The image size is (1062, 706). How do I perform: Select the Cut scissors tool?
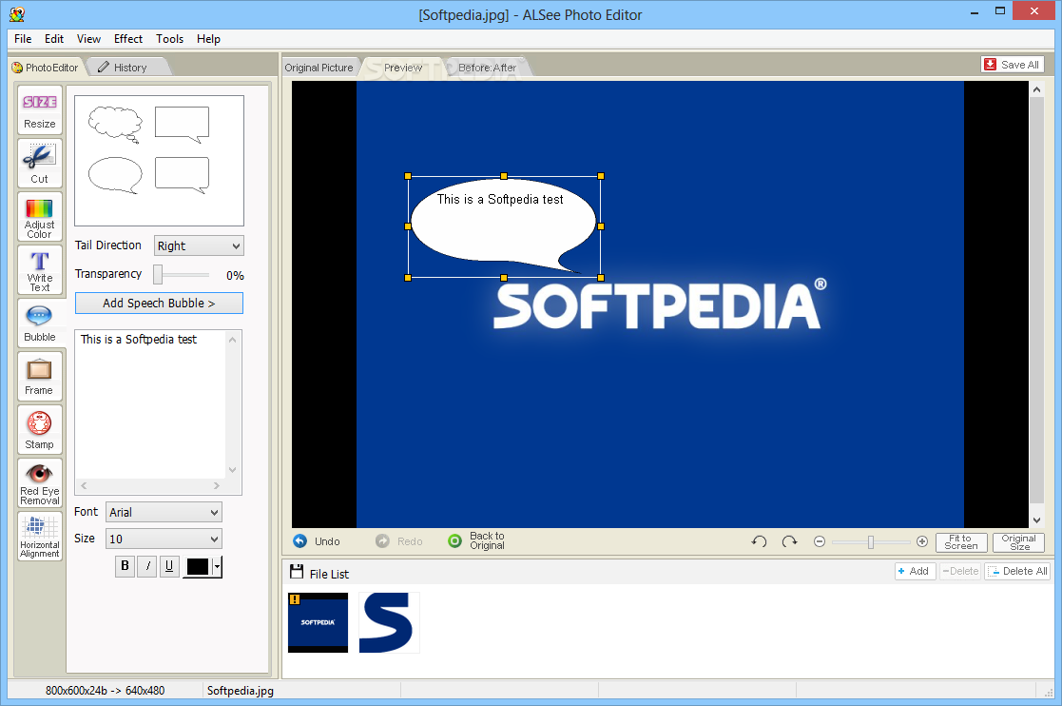pos(40,164)
